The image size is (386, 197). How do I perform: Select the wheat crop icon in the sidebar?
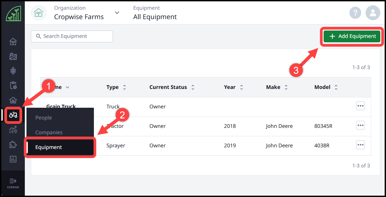pyautogui.click(x=13, y=71)
